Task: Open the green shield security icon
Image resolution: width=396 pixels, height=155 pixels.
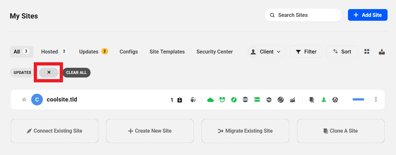Action: [x=222, y=100]
